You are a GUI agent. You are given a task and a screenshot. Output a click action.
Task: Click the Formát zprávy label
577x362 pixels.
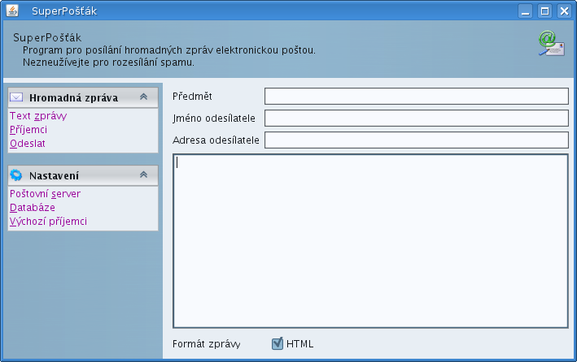[207, 344]
